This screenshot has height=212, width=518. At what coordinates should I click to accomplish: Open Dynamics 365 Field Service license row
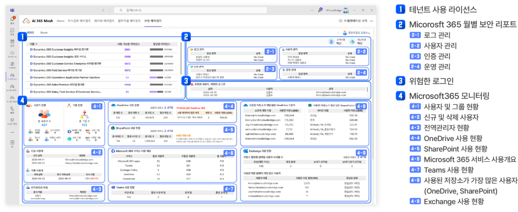coord(65,70)
